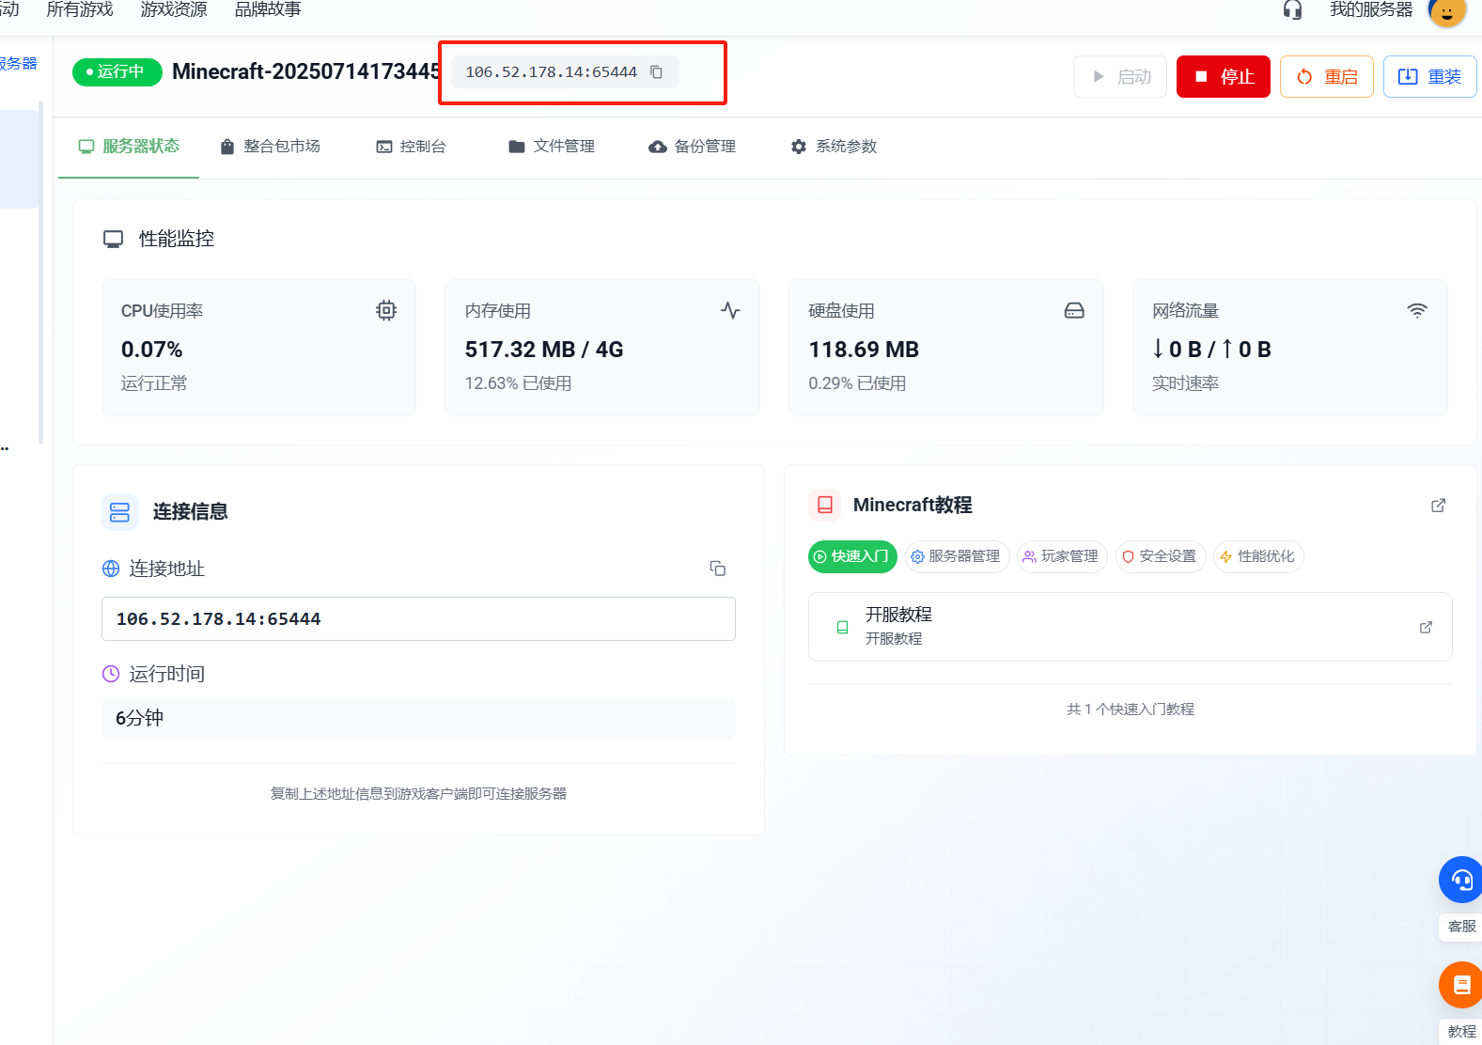Click the 0.07% CPU usage value
Screen dimensions: 1482x1045
pos(152,350)
